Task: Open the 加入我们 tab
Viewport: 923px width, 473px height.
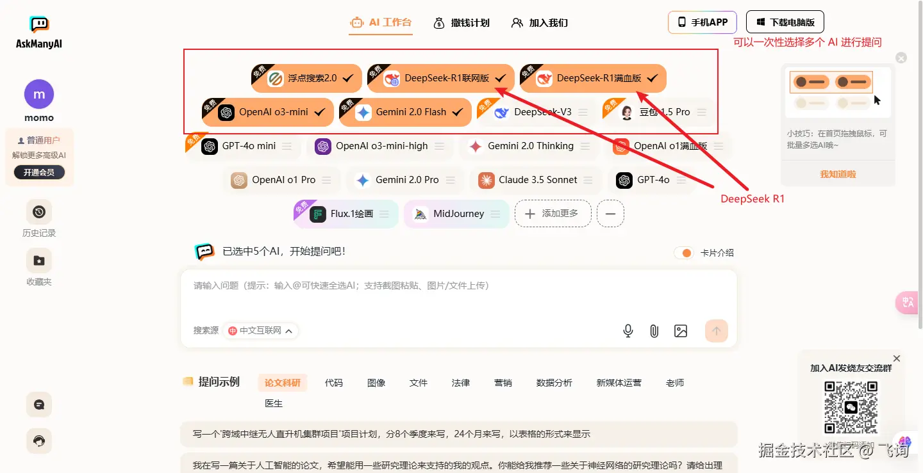Action: coord(540,22)
